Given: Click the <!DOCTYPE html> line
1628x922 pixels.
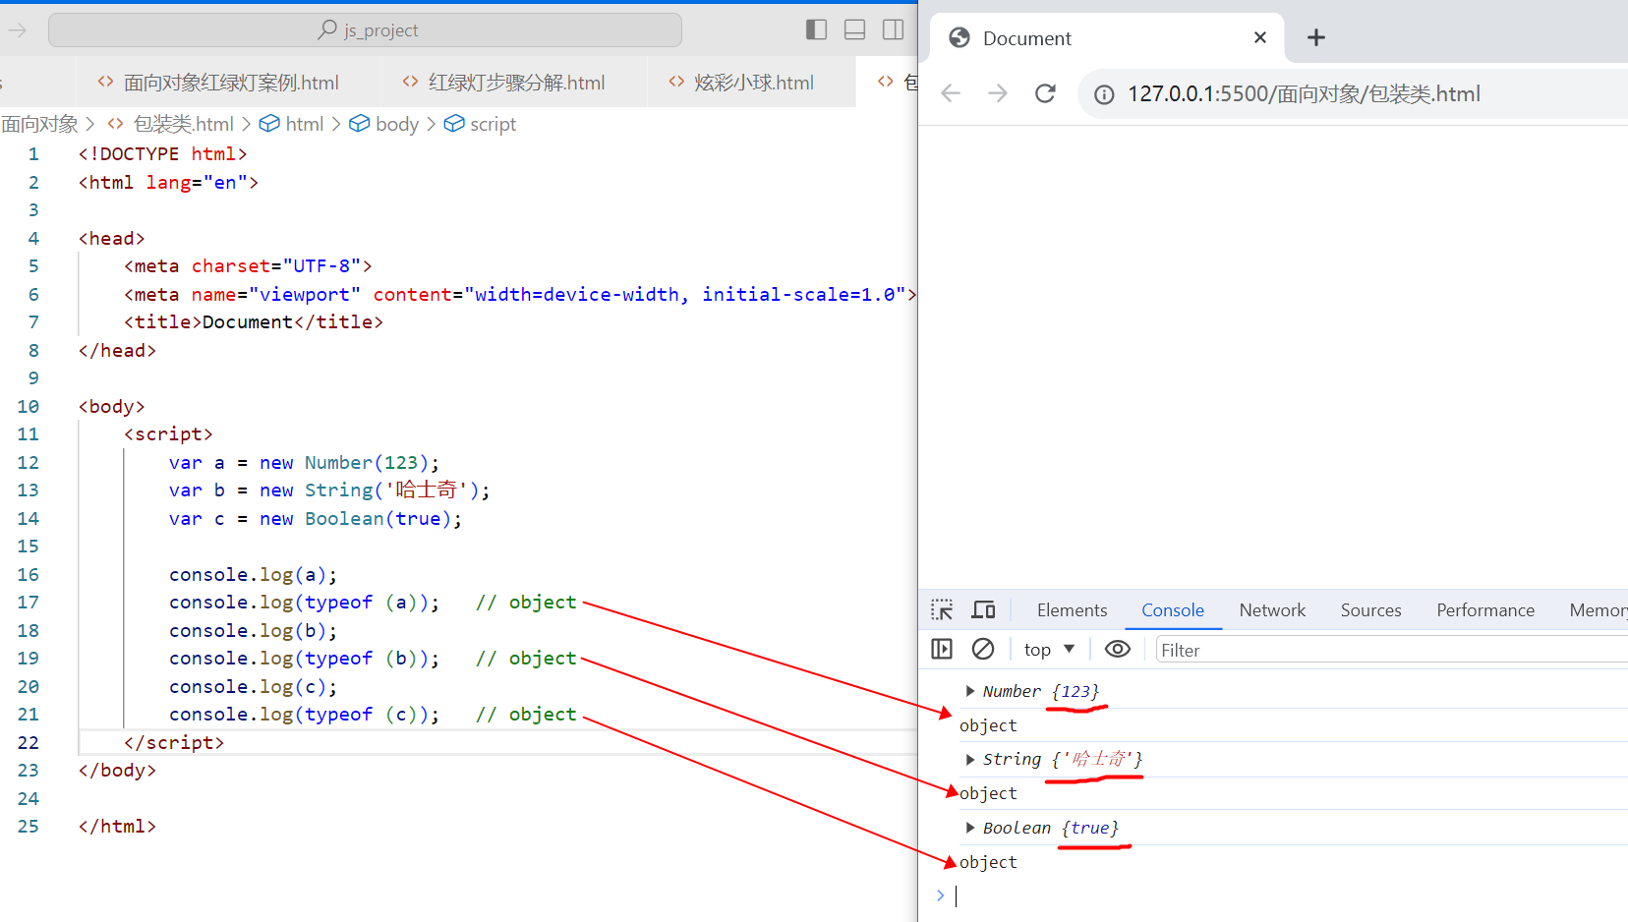Looking at the screenshot, I should 163,153.
